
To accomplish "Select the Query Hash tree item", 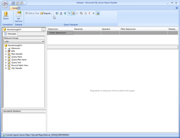I will [17, 57].
